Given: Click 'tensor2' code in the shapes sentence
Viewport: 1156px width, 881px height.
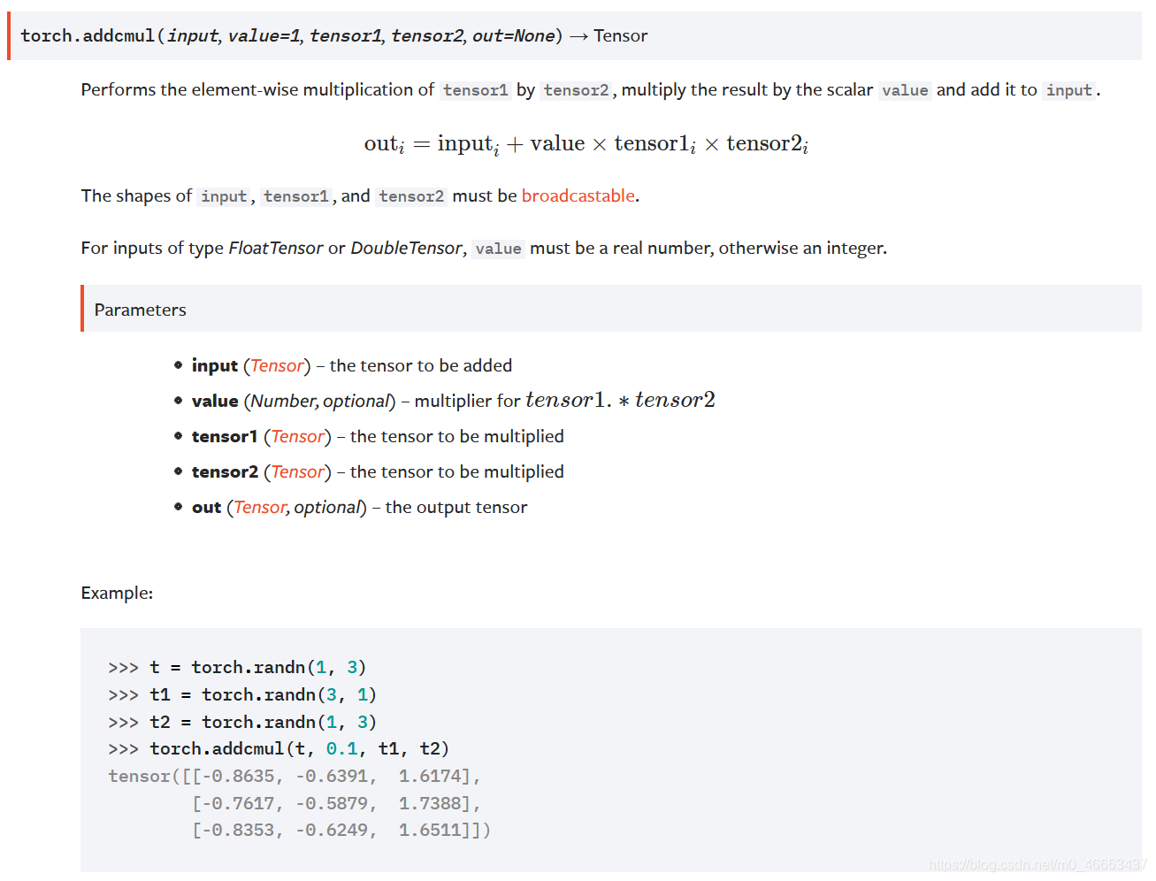Looking at the screenshot, I should tap(411, 196).
